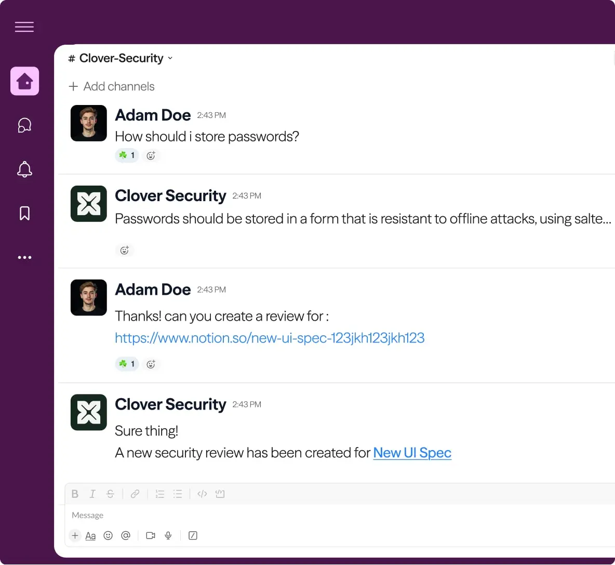Open the Activity bell notifications
615x565 pixels.
24,169
